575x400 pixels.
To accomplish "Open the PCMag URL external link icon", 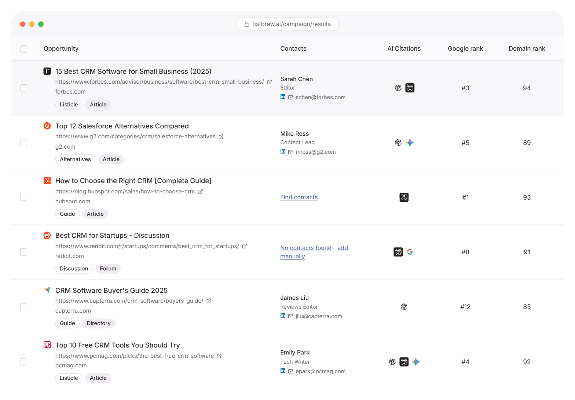I will [x=219, y=356].
